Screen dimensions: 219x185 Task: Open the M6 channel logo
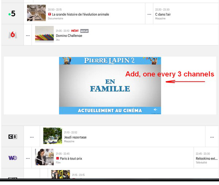coord(12,35)
